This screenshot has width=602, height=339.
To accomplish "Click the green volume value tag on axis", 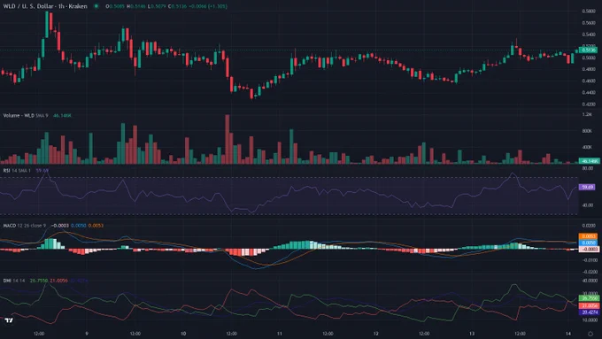I will click(589, 161).
